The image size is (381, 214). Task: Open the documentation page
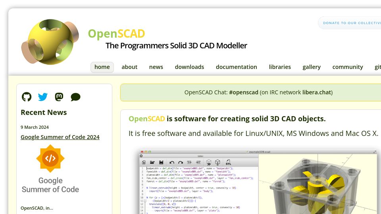tap(237, 67)
